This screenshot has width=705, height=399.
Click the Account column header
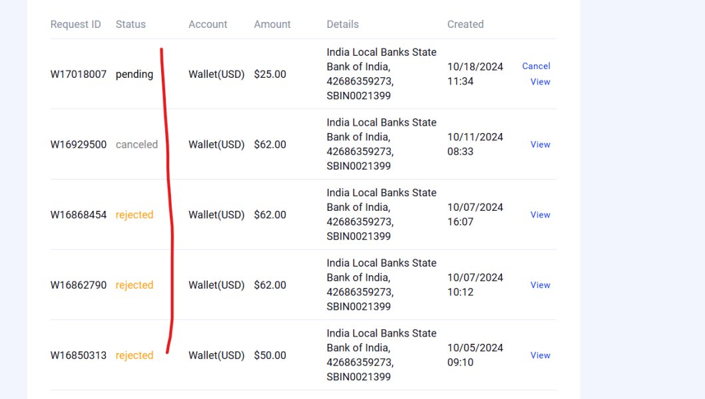click(208, 25)
